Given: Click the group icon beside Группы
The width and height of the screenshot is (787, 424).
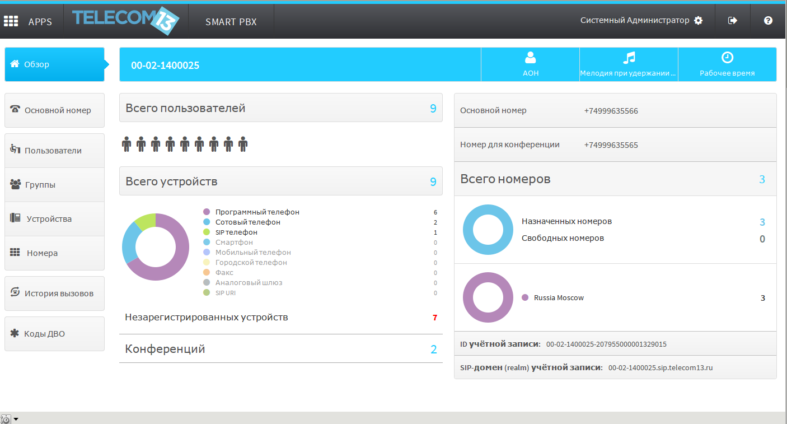Looking at the screenshot, I should pos(16,184).
